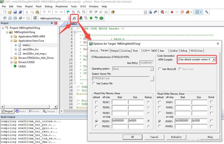Click the Build target icon

tap(10, 18)
